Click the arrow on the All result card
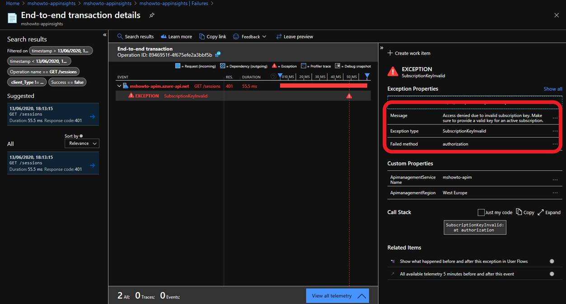566x304 pixels. click(x=92, y=165)
